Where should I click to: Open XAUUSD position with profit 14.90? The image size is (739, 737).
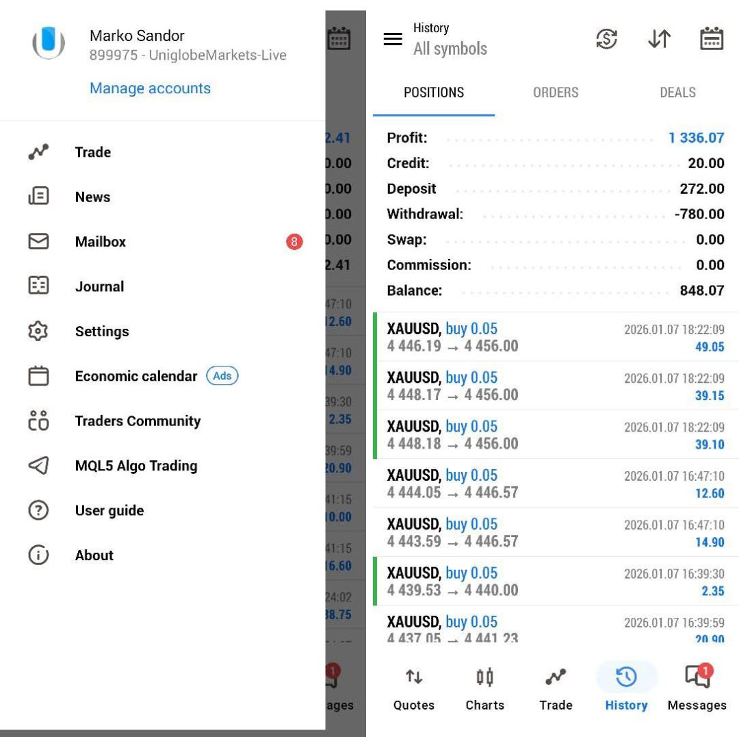click(556, 532)
